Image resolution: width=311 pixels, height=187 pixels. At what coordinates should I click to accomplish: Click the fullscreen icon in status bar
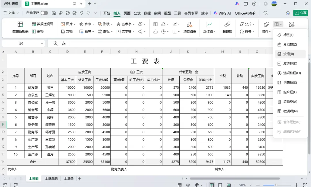click(305, 185)
